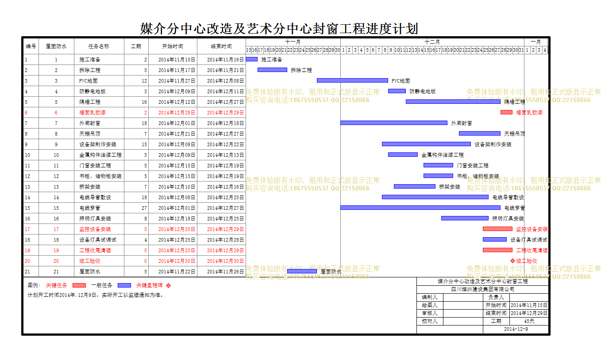Select the start date cell 2014年11月27日
Image resolution: width=601 pixels, height=356 pixels.
pyautogui.click(x=173, y=80)
